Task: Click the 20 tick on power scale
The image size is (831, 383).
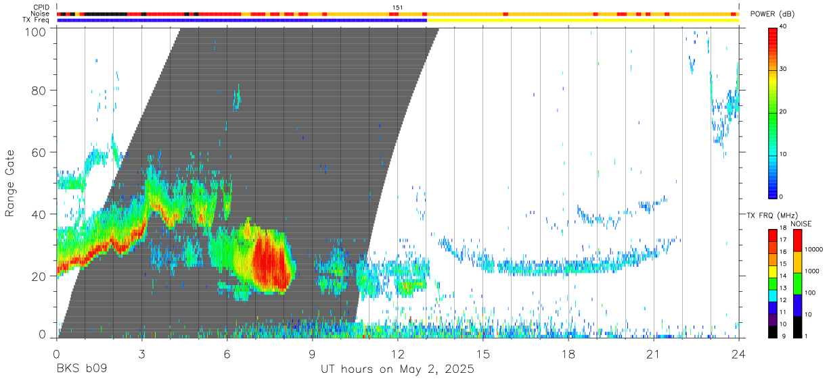Action: 784,111
